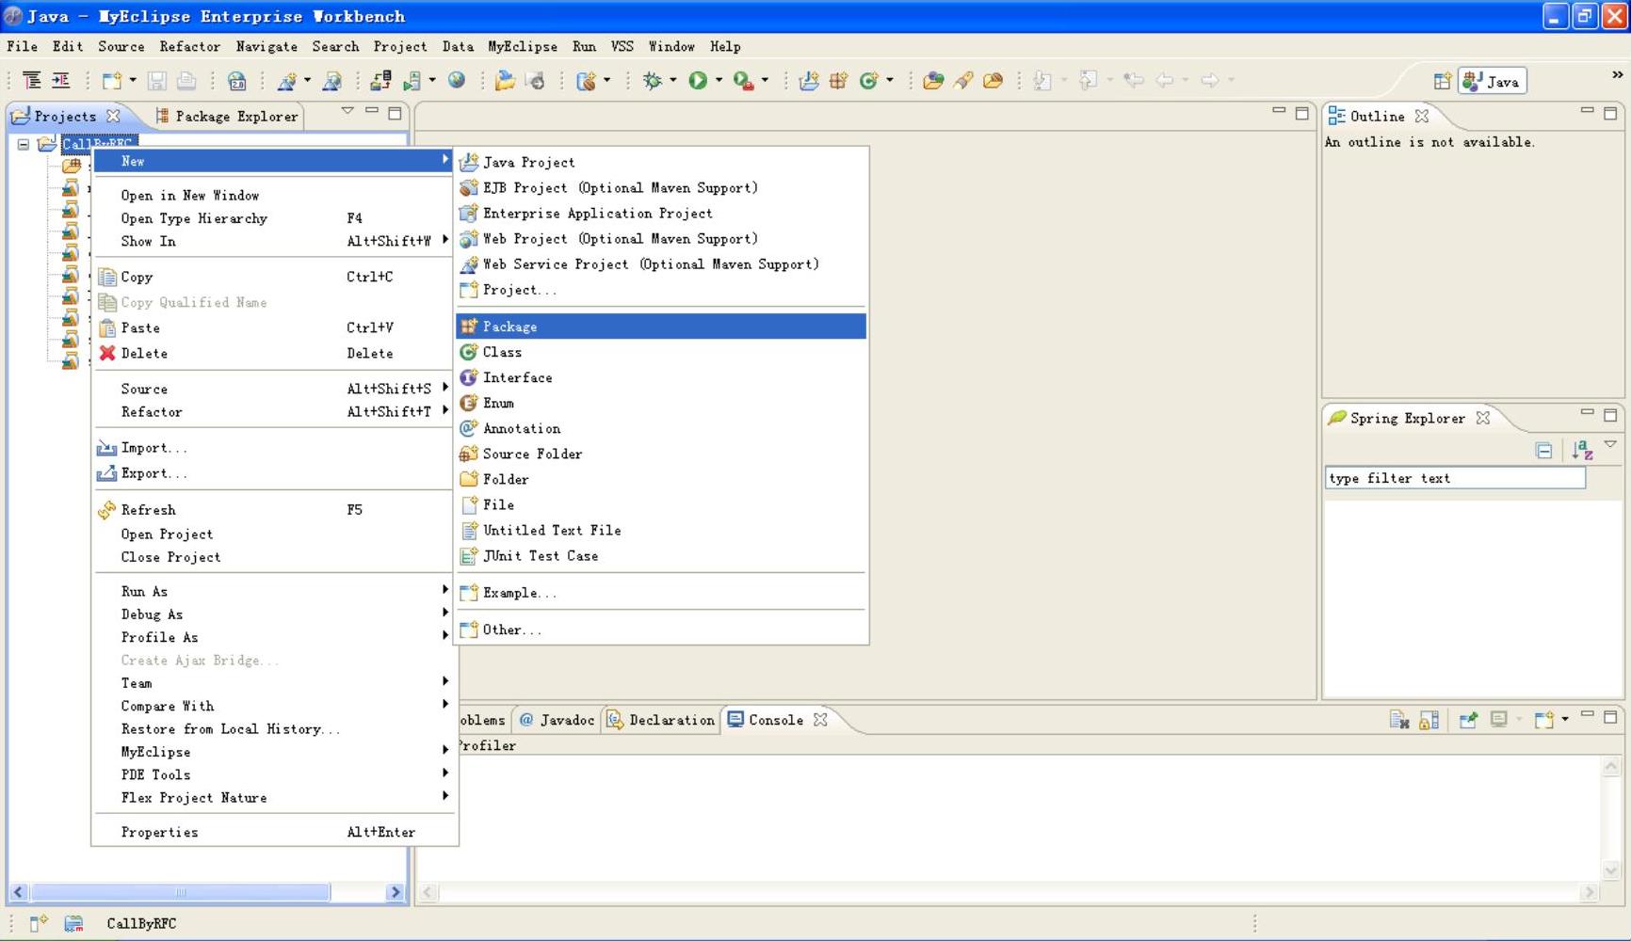Choose Import... from the context menu
This screenshot has height=941, width=1631.
(274, 448)
